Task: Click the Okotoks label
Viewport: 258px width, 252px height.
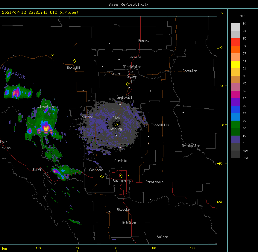Action: (x=123, y=210)
